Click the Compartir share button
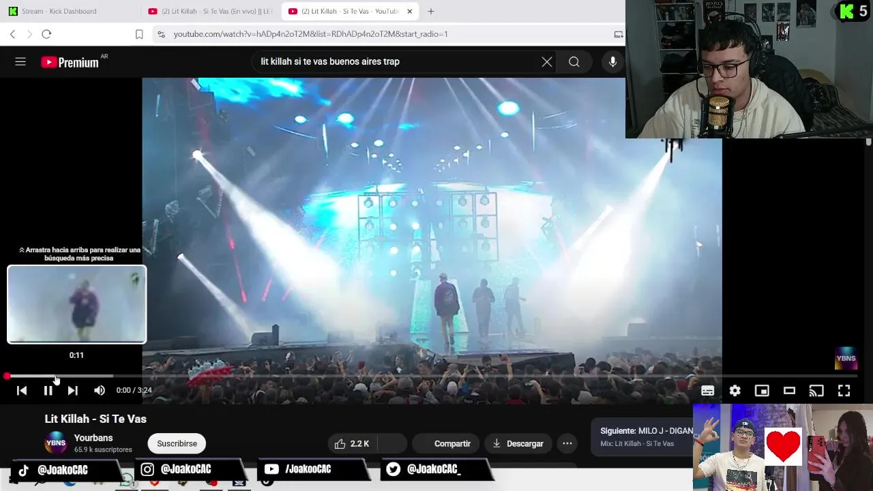Image resolution: width=873 pixels, height=491 pixels. (x=445, y=443)
